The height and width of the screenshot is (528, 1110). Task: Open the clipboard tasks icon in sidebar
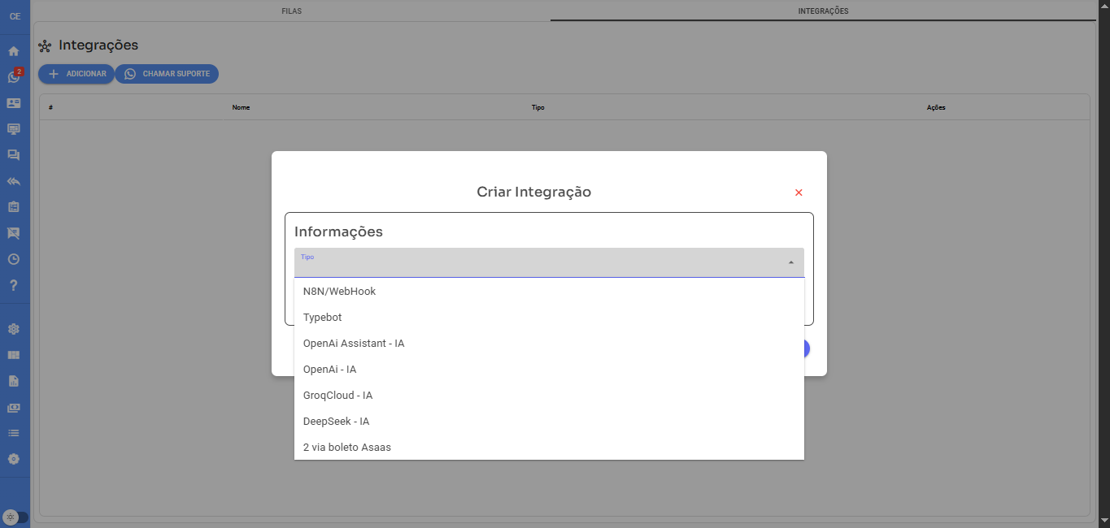[x=14, y=207]
